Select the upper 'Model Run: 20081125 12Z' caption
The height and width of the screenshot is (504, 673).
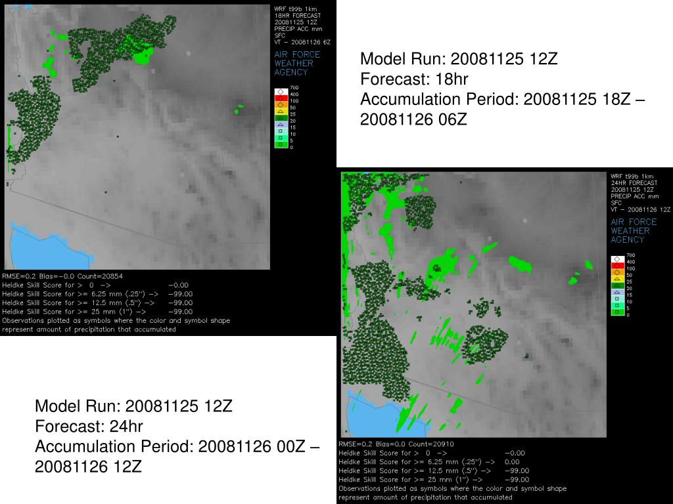459,58
